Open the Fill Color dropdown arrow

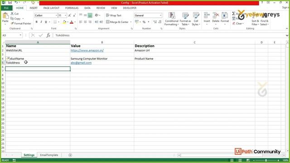(x=68, y=22)
